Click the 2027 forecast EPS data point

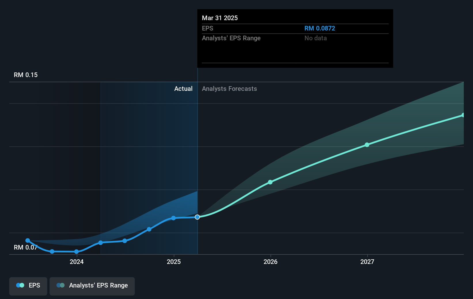(367, 145)
